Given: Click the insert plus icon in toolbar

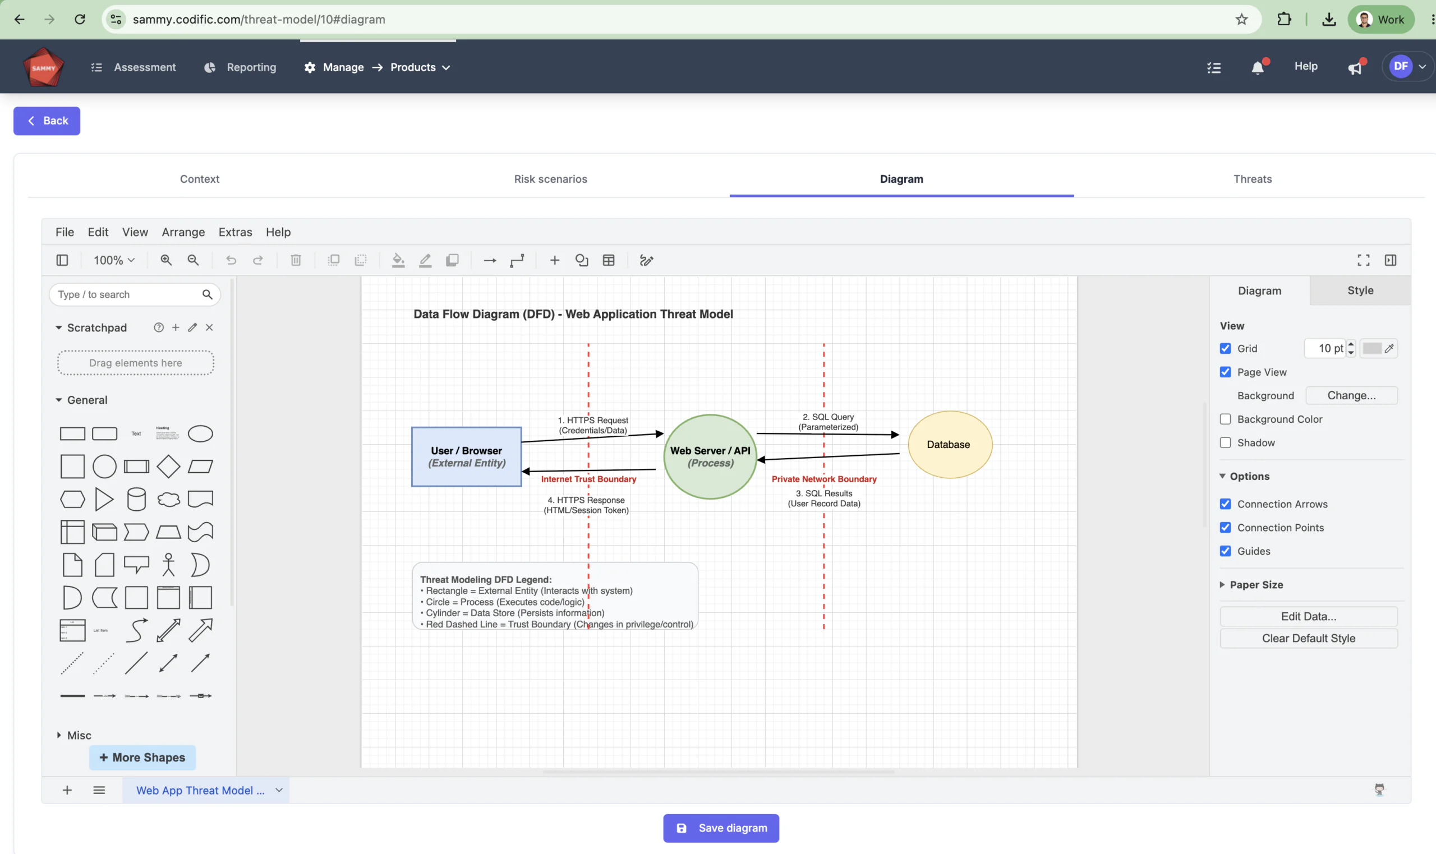Looking at the screenshot, I should (554, 260).
